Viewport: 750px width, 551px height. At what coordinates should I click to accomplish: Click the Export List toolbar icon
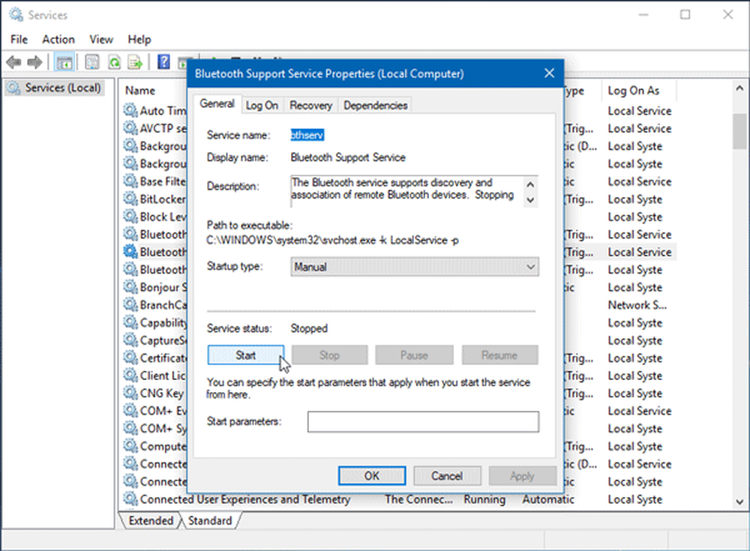click(x=135, y=62)
